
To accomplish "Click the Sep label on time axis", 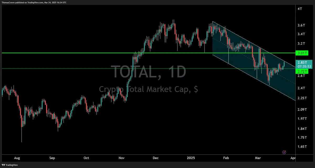I will 52,158.
